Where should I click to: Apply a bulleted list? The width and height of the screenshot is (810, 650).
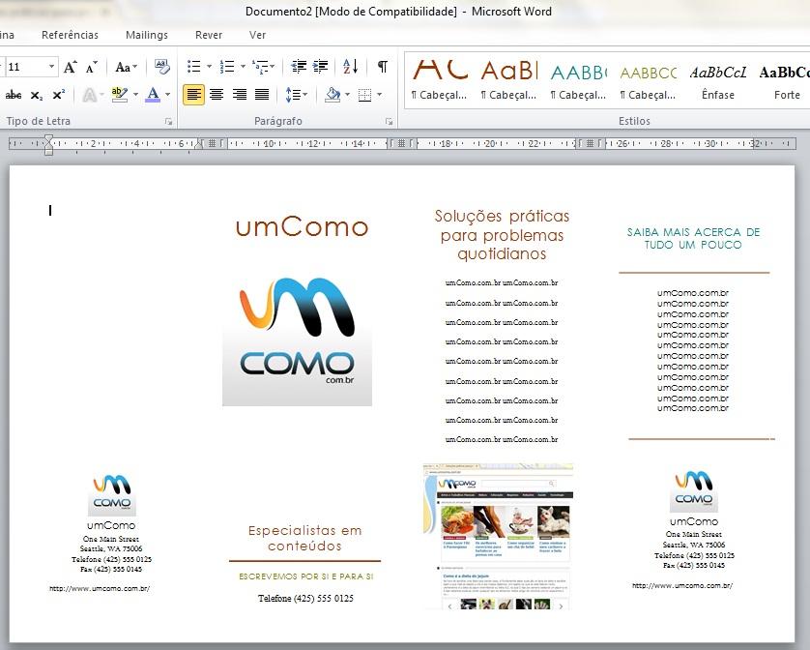194,67
